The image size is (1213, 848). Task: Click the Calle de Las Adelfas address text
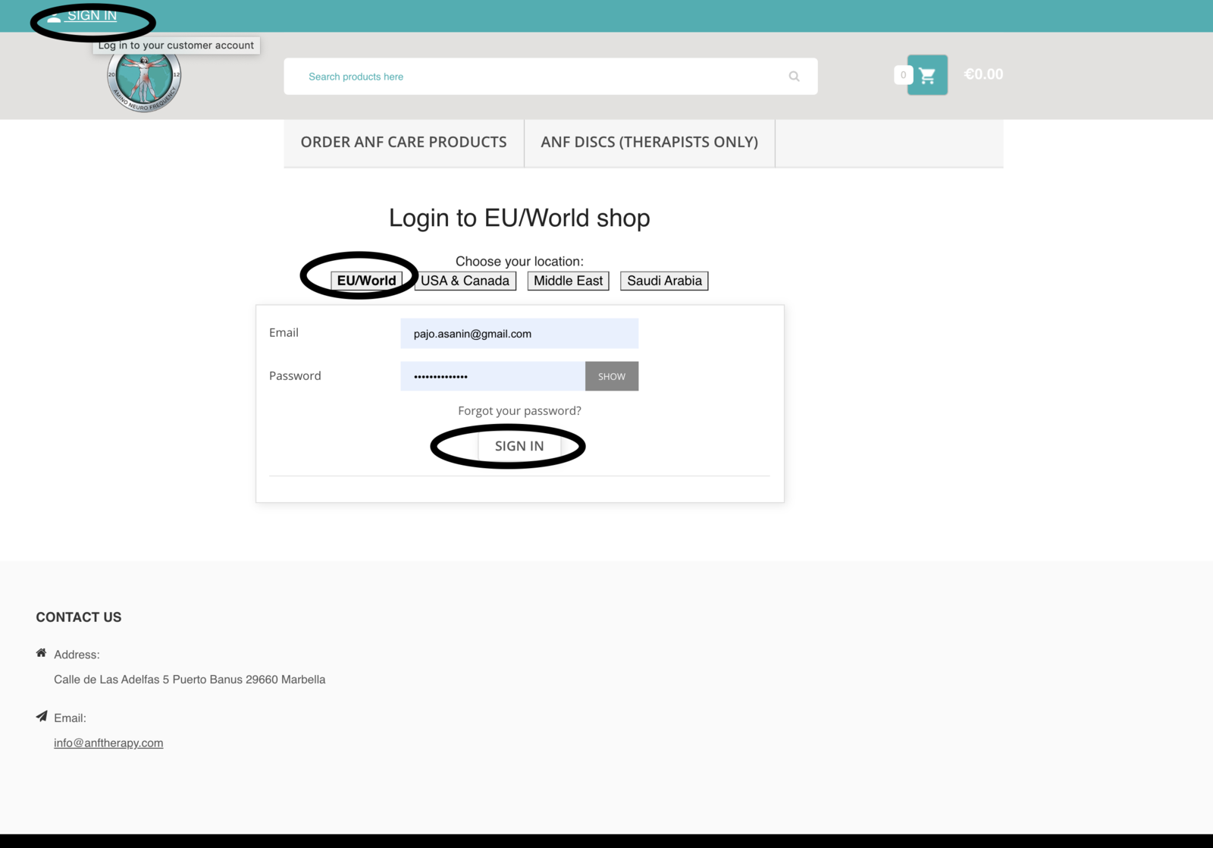[190, 680]
